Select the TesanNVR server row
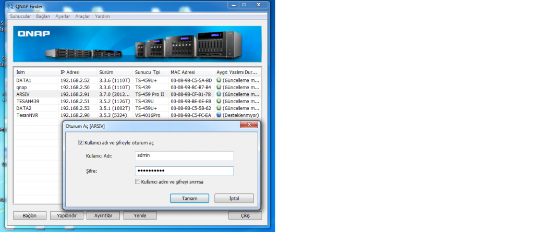This screenshot has width=534, height=232. pos(138,115)
